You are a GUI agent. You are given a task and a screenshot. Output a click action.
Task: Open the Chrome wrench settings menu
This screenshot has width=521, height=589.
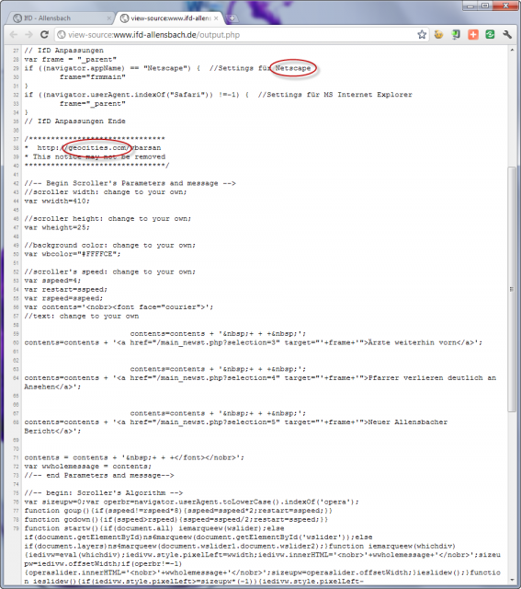pos(507,35)
